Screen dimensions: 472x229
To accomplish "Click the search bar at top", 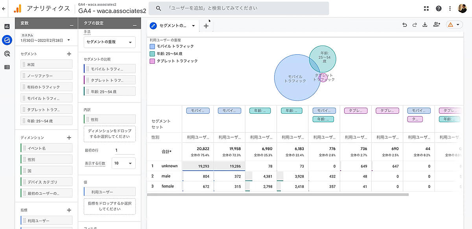I will 236,8.
